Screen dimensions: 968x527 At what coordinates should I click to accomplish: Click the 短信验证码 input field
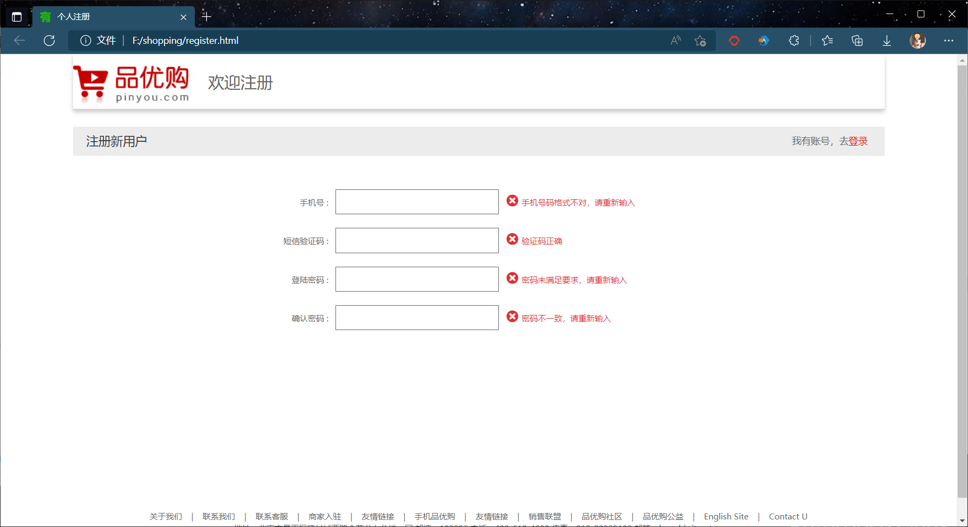point(417,240)
